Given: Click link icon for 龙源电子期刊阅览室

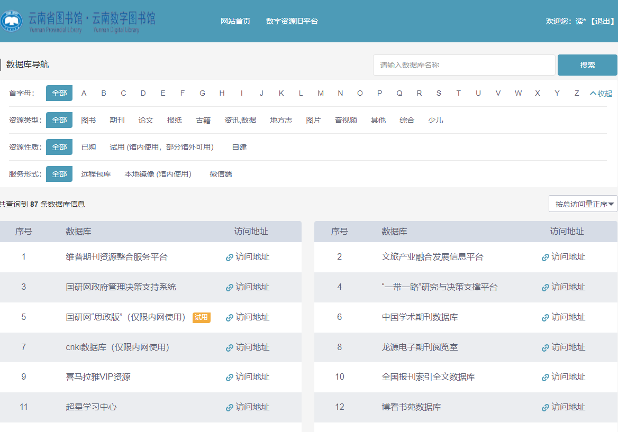Looking at the screenshot, I should pyautogui.click(x=546, y=348).
